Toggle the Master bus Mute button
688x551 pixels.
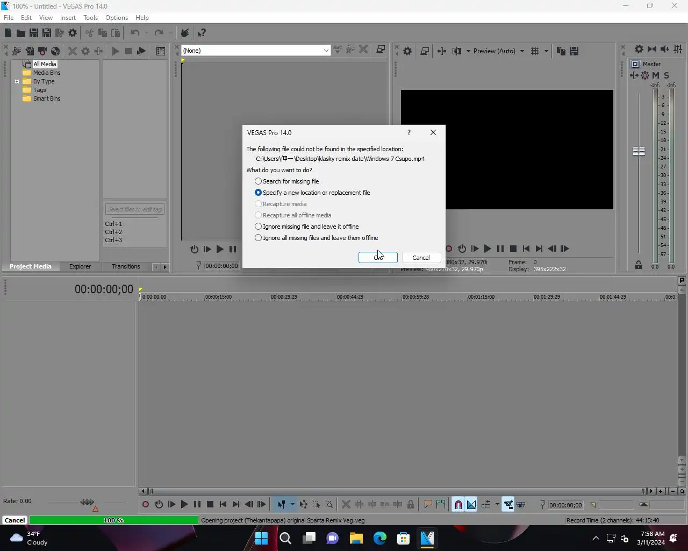point(656,75)
